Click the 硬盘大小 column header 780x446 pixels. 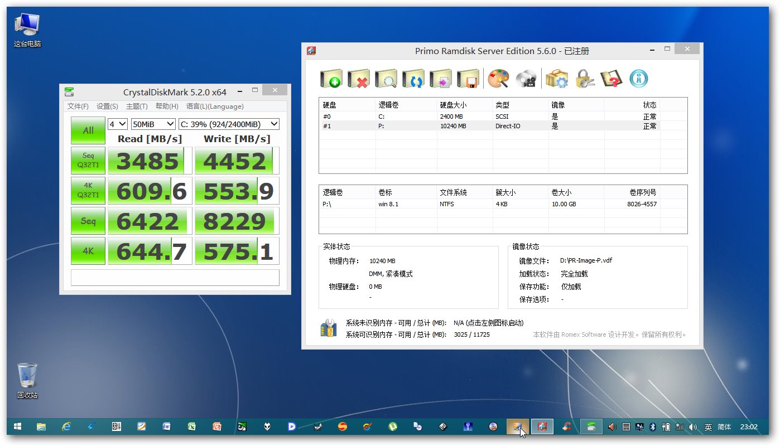tap(453, 105)
